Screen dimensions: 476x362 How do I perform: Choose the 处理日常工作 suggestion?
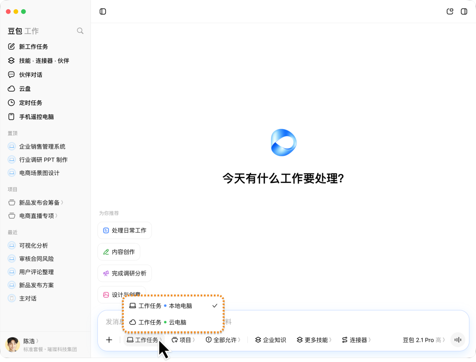(x=124, y=231)
